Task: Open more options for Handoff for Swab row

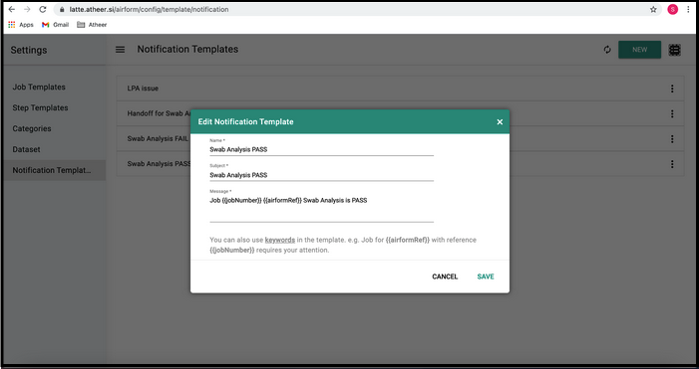Action: 672,113
